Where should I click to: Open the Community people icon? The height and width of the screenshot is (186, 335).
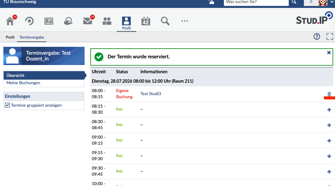pos(107,21)
